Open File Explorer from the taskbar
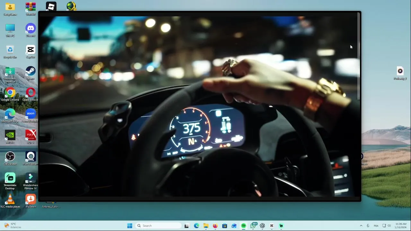This screenshot has width=411, height=231. click(x=206, y=226)
